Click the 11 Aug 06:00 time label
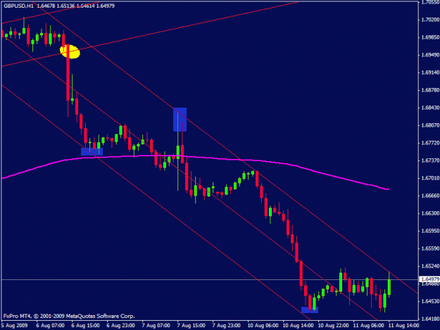Image resolution: width=440 pixels, height=330 pixels. pyautogui.click(x=368, y=326)
